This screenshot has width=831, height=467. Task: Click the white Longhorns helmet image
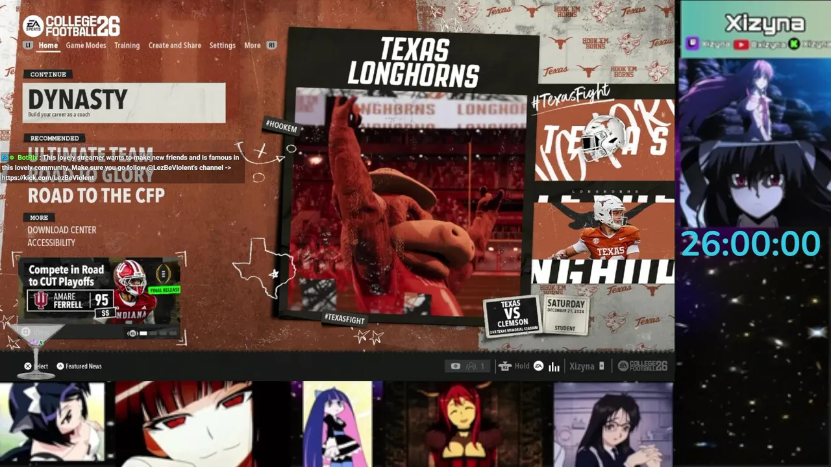point(604,138)
